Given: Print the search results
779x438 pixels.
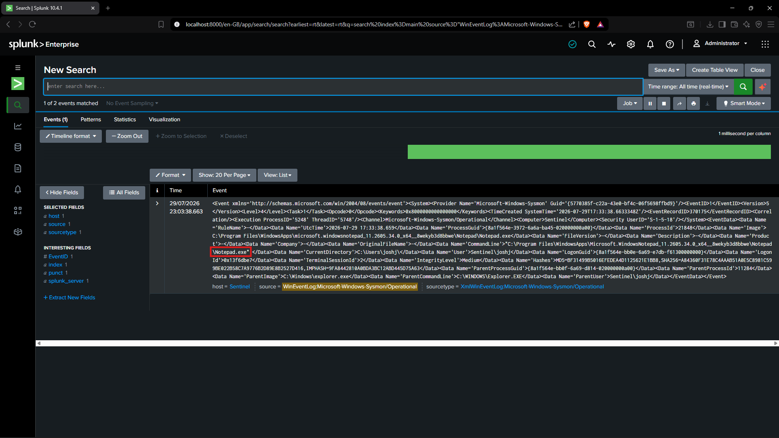Looking at the screenshot, I should click(x=693, y=103).
